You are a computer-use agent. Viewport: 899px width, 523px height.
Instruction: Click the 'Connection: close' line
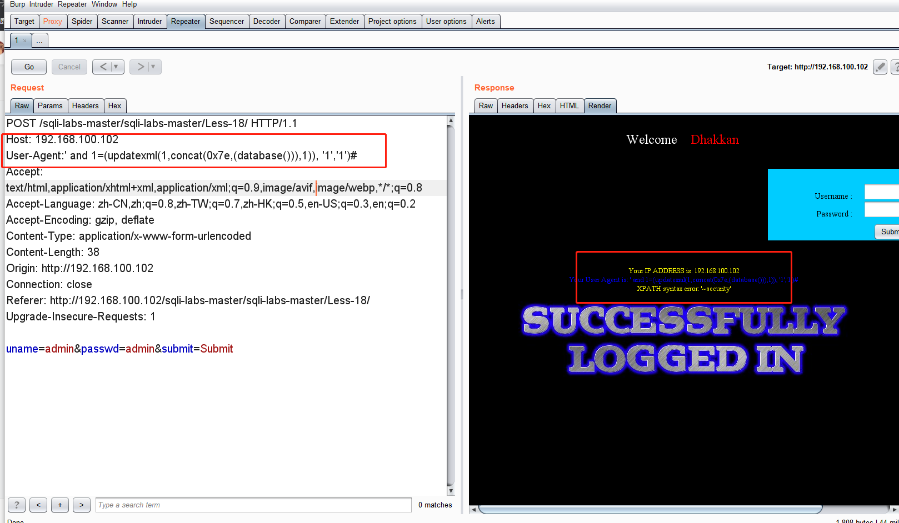[x=49, y=284]
